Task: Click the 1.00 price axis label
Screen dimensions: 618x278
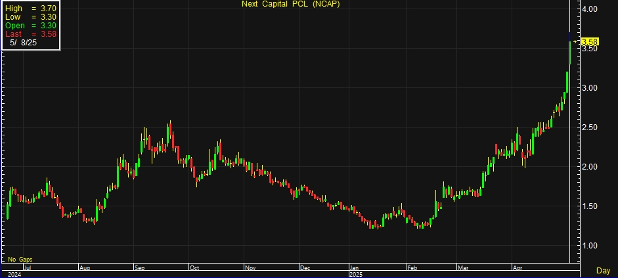Action: (588, 246)
